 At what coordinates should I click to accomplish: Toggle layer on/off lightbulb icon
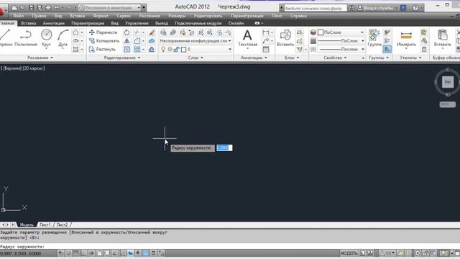pyautogui.click(x=163, y=50)
